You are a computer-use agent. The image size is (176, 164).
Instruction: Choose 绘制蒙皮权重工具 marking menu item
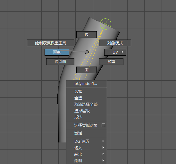click(x=51, y=43)
